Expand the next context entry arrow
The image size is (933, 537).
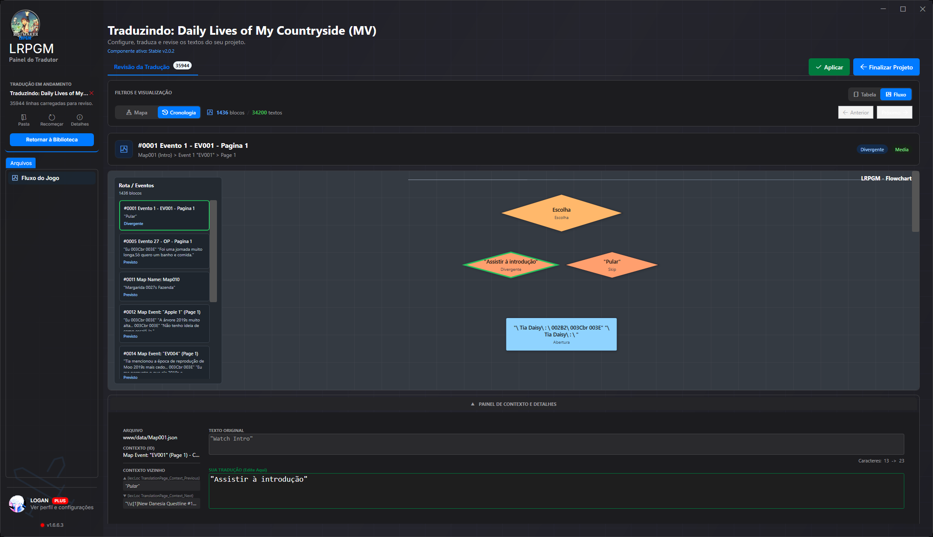click(x=125, y=496)
